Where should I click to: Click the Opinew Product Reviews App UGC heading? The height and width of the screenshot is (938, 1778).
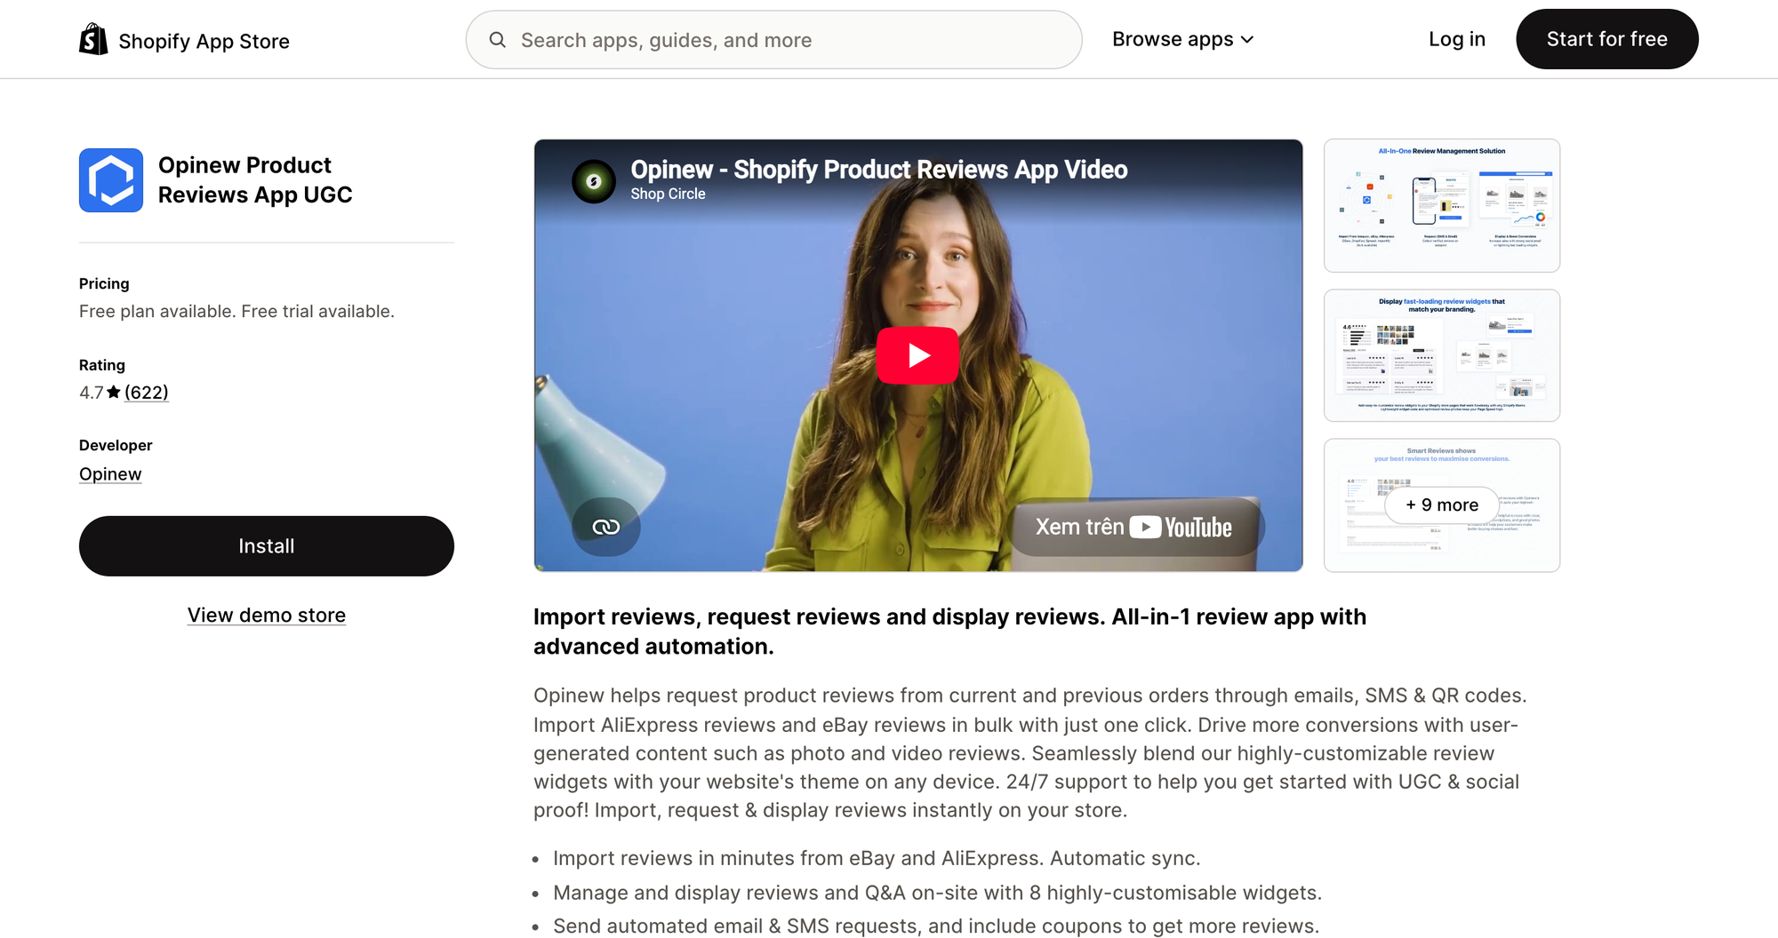255,180
